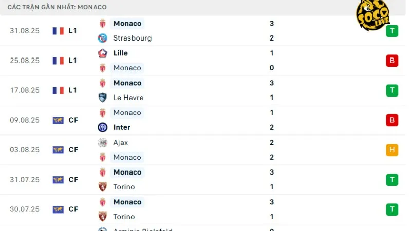Viewport: 411px width, 231px height.
Task: Click green T result badge for Strasbourg match
Action: (392, 31)
